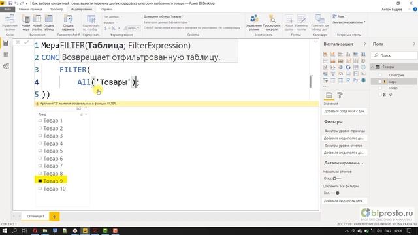Screen dimensions: 418x235
Task: Open Windows taskbar search
Action: pos(14,230)
